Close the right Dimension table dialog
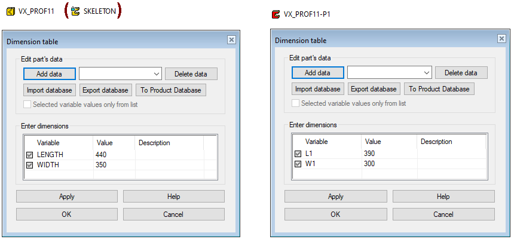The image size is (511, 239). (x=501, y=38)
